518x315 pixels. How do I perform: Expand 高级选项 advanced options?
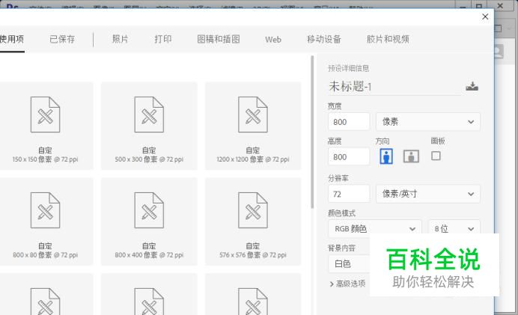tap(347, 284)
